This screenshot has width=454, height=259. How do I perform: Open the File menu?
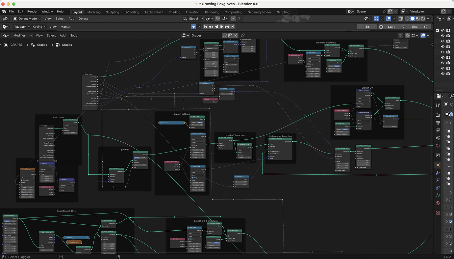(11, 11)
